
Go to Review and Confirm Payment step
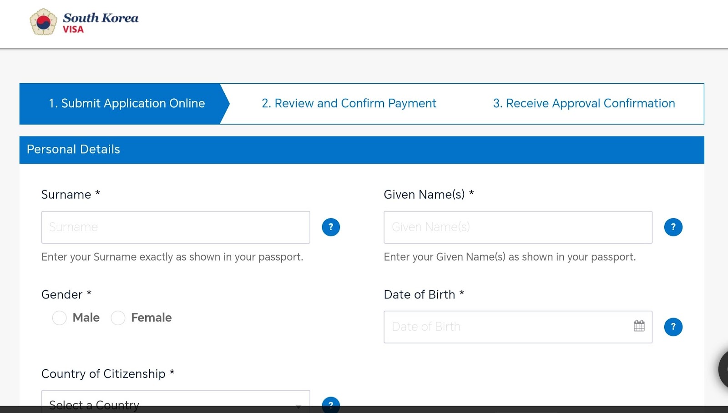(349, 104)
